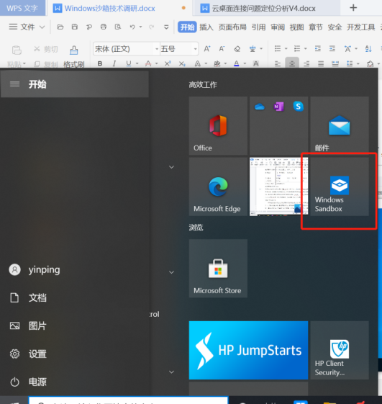Add a new WPS document tab
Viewport: 382px width, 404px height.
(353, 8)
